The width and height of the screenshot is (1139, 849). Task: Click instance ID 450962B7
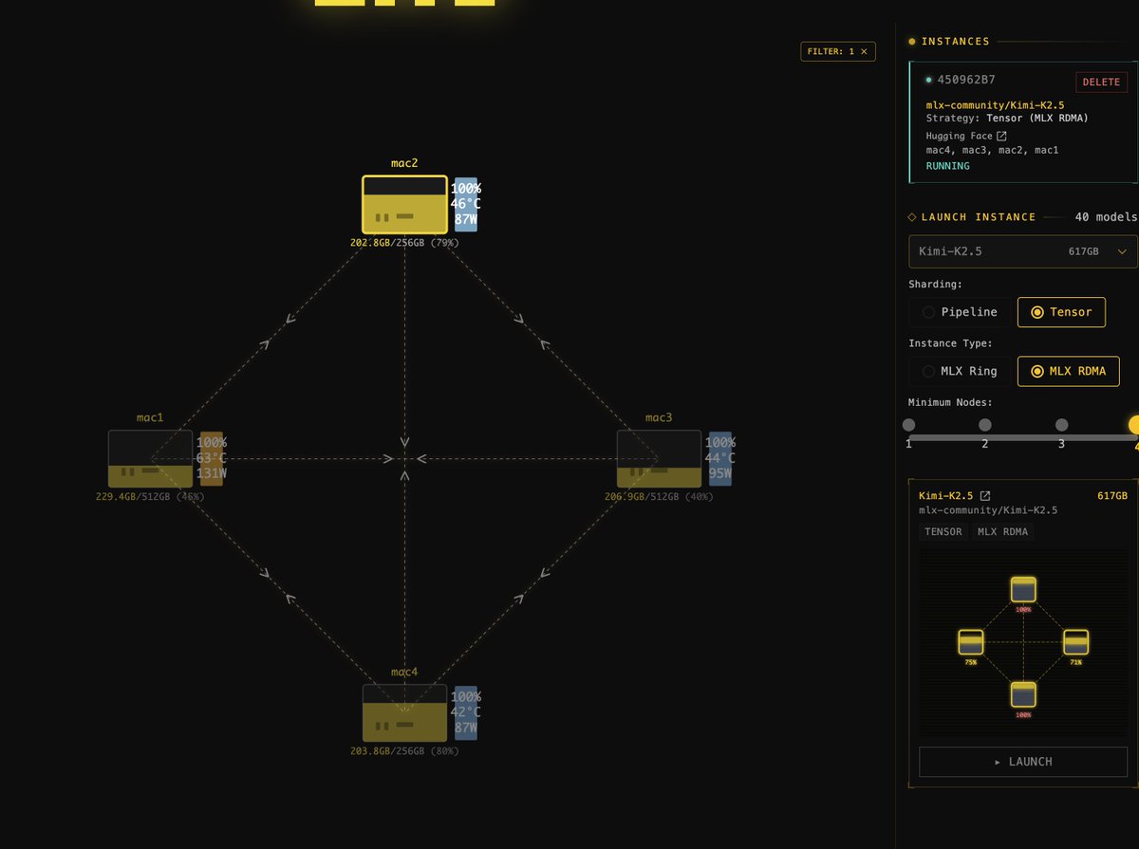[966, 81]
